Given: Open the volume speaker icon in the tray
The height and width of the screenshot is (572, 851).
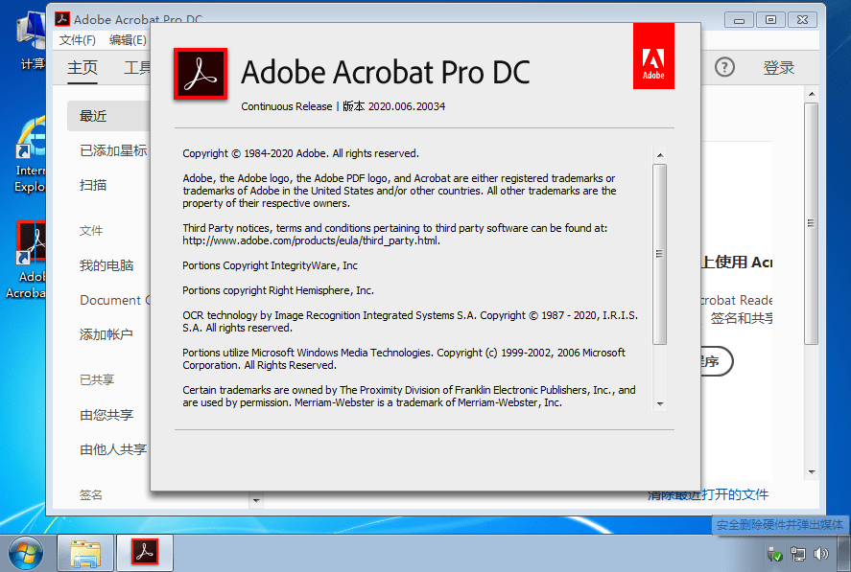Looking at the screenshot, I should tap(821, 553).
